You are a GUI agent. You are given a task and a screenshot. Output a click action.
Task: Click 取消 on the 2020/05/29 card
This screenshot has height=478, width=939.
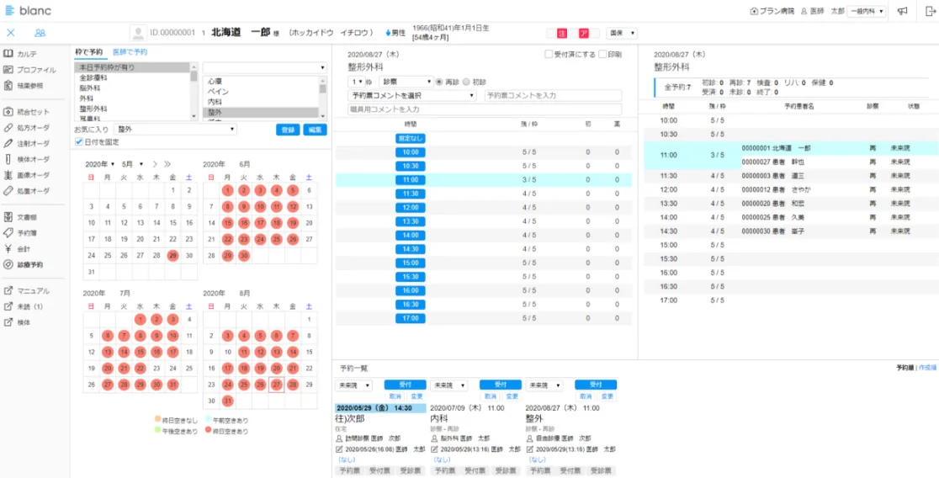coord(395,396)
